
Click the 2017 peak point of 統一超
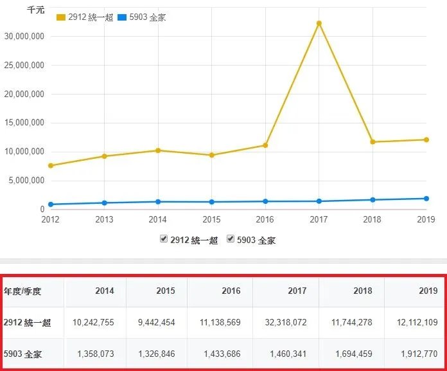pos(319,23)
